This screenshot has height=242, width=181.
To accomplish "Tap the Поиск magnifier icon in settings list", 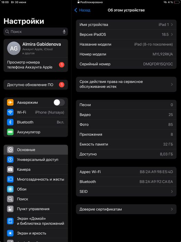I will (x=10, y=199).
